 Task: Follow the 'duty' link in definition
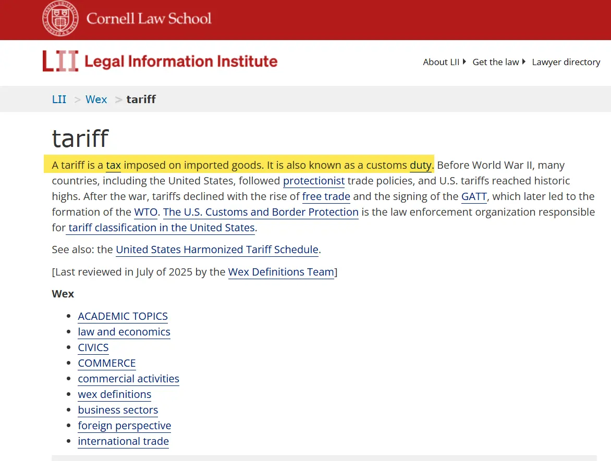(420, 165)
